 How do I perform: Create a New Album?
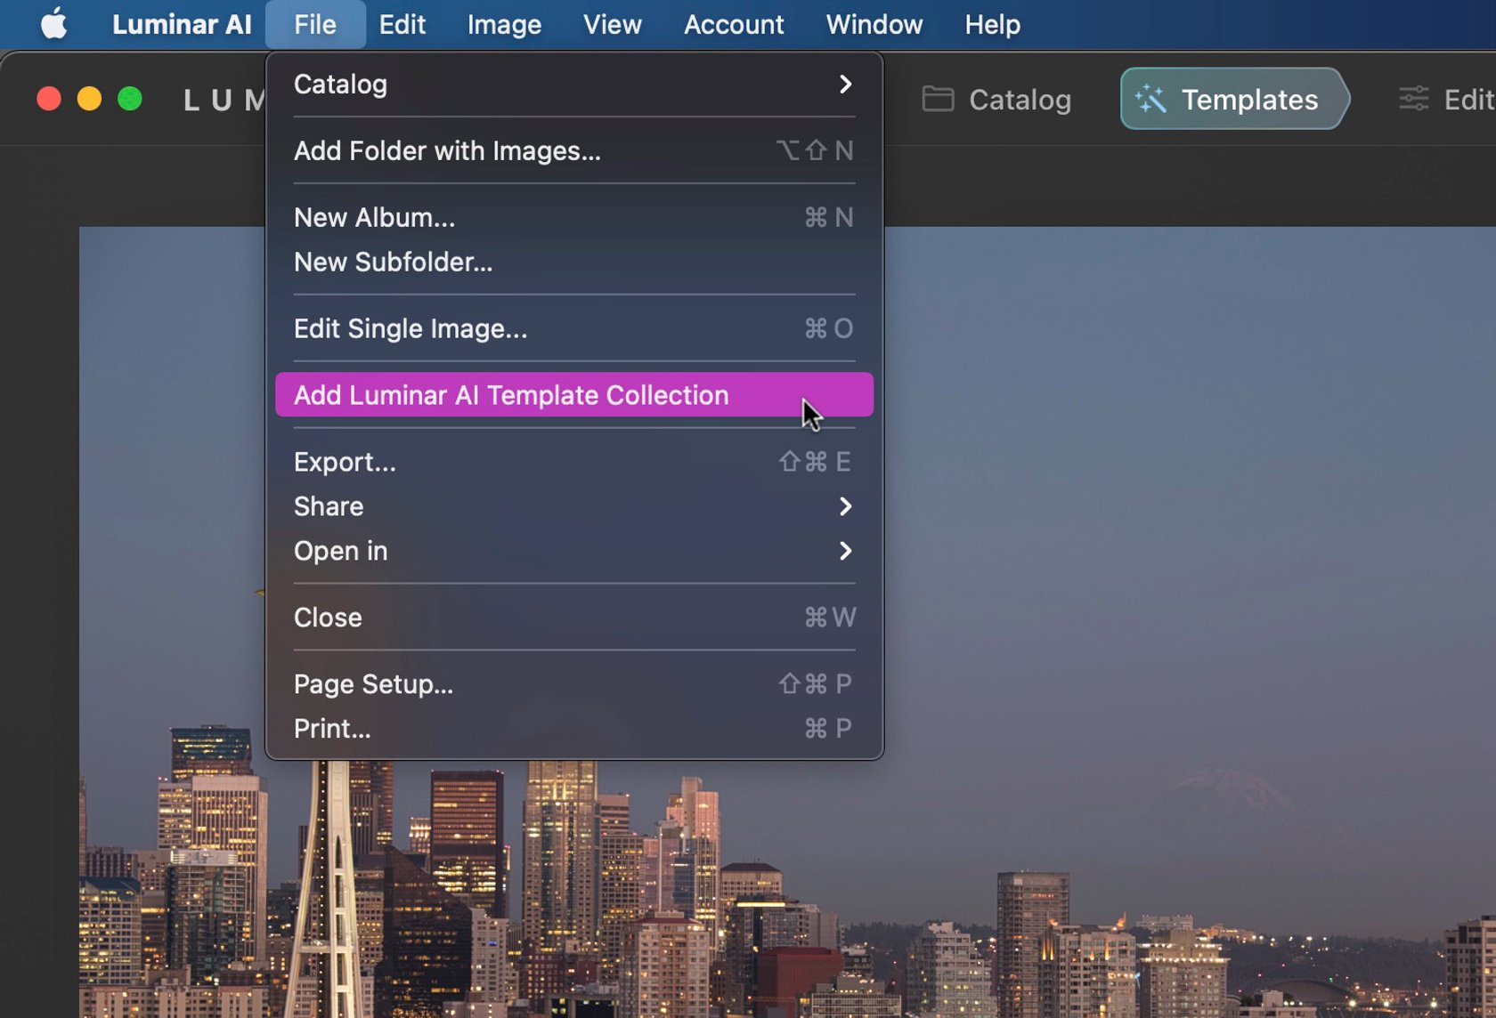click(x=374, y=217)
